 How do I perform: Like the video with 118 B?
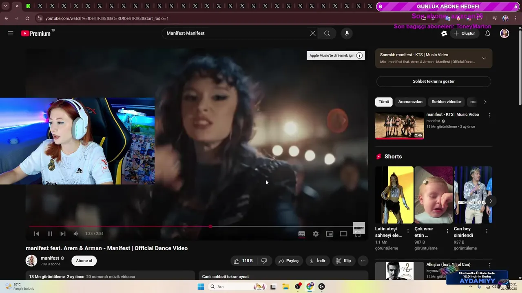coord(243,261)
